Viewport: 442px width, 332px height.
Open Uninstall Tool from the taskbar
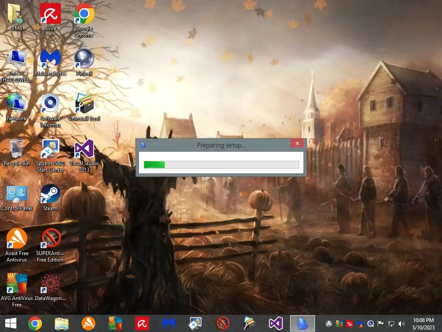(249, 323)
